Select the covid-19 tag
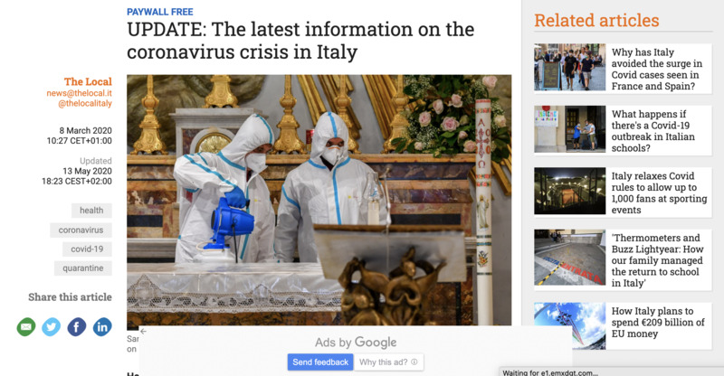 [87, 249]
